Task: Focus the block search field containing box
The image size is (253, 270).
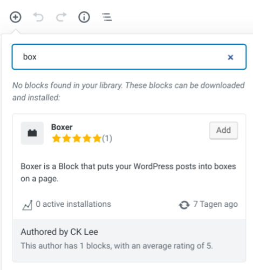Action: click(x=129, y=57)
